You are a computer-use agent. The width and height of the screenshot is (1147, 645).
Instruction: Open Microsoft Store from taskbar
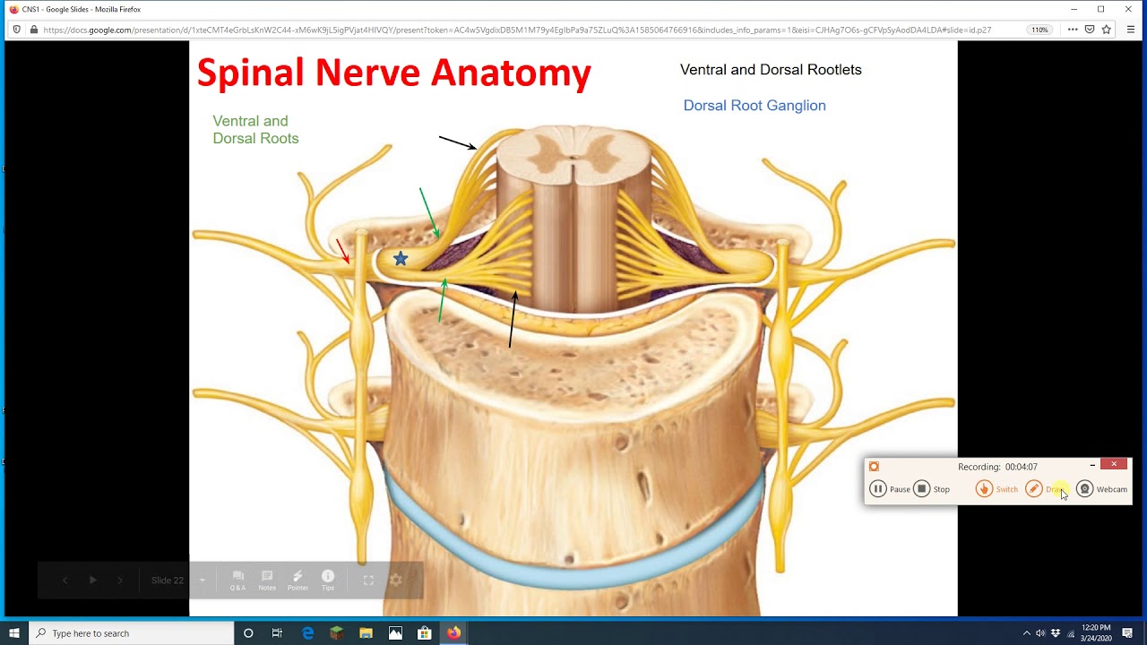[x=425, y=633]
